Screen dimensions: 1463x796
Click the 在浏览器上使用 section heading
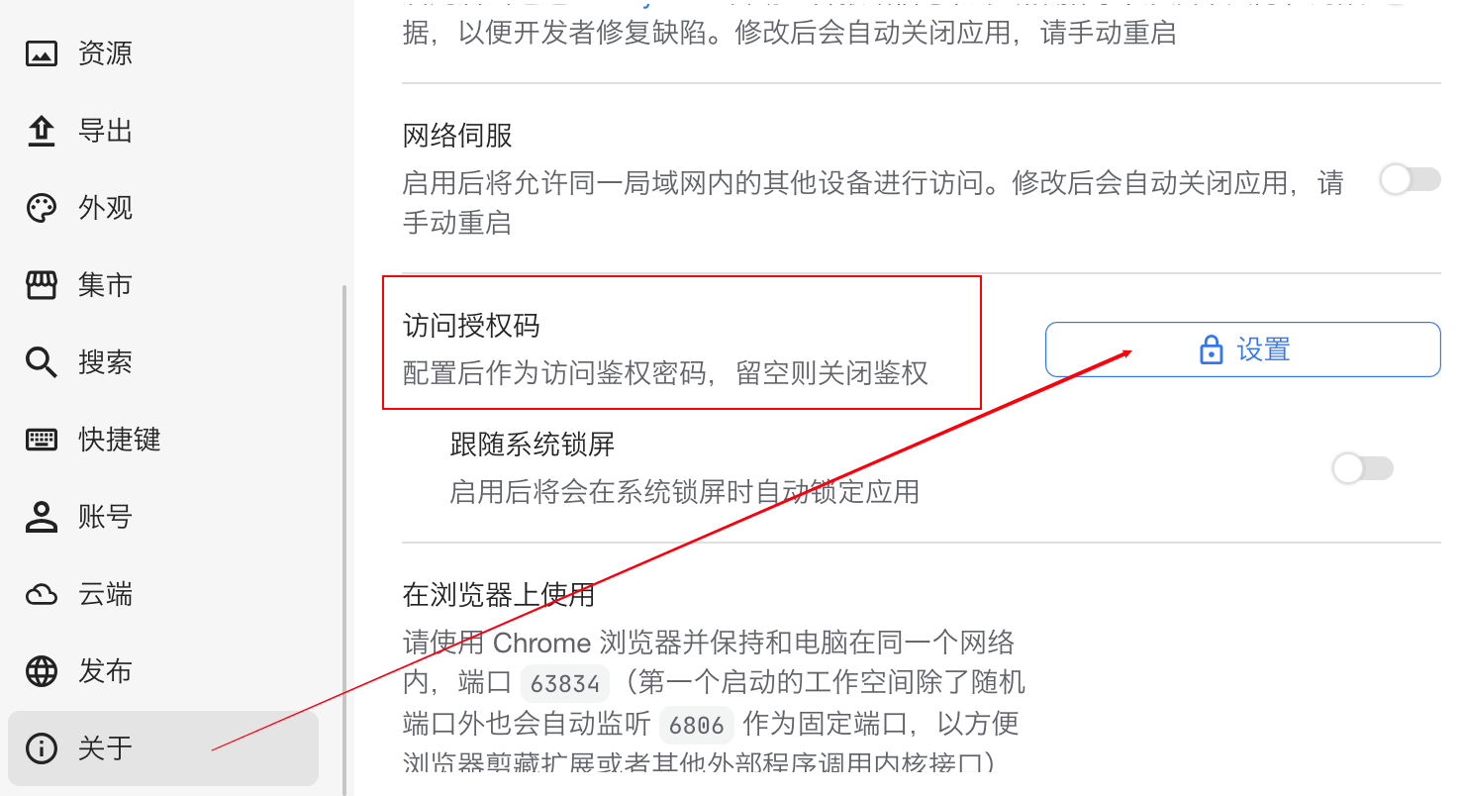pyautogui.click(x=499, y=595)
